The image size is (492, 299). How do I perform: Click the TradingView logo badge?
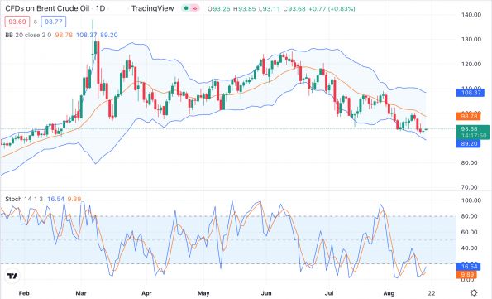(12, 276)
